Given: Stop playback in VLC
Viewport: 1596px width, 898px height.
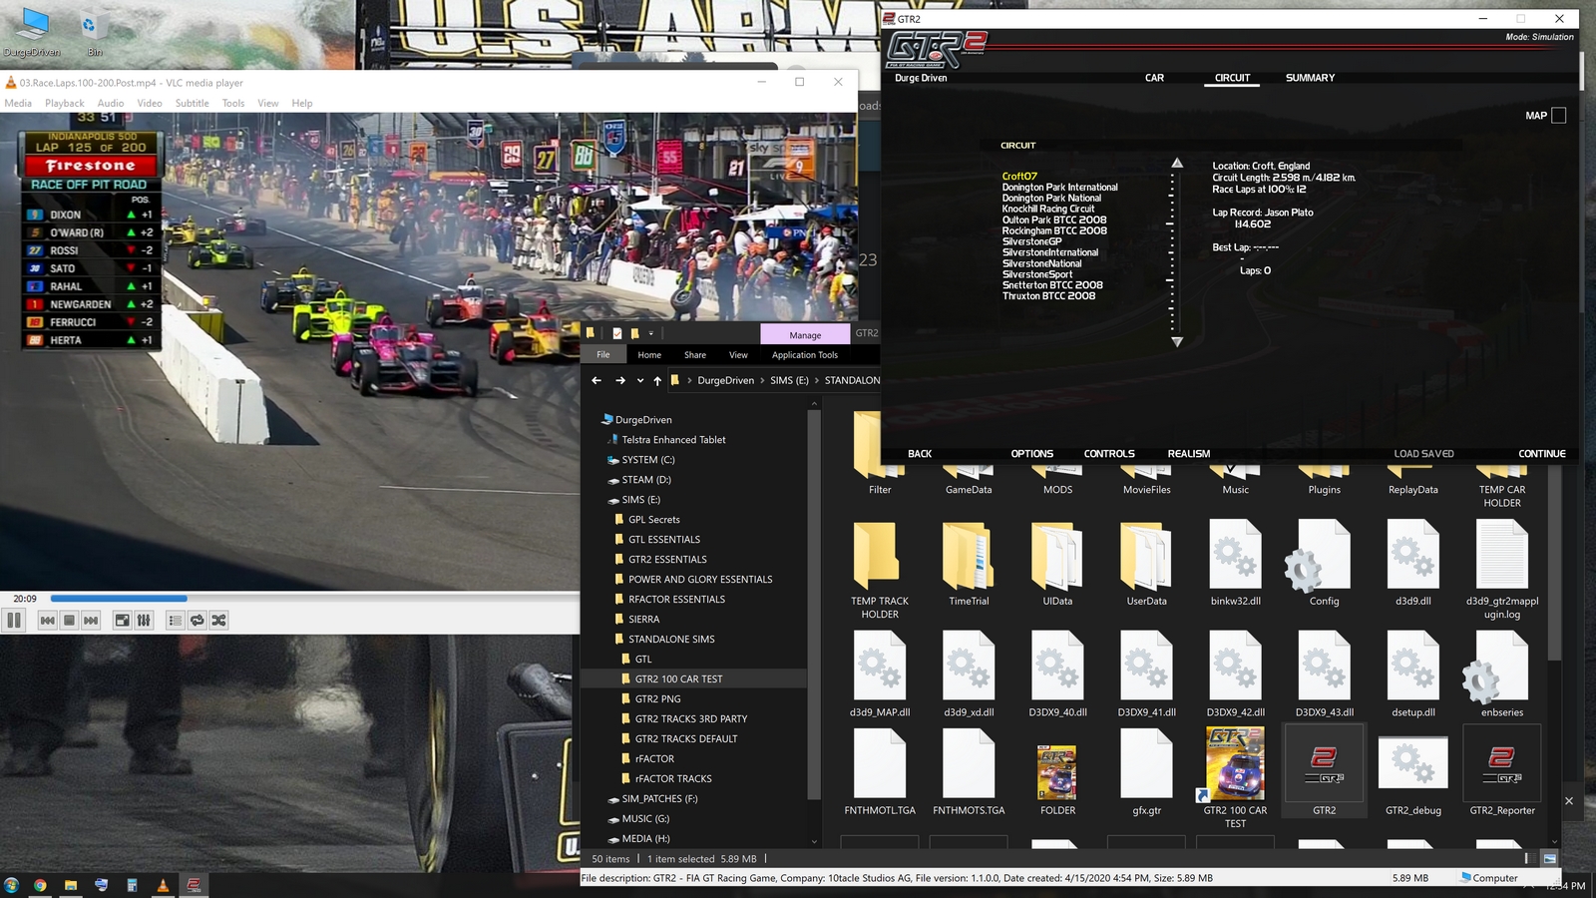Looking at the screenshot, I should (69, 621).
